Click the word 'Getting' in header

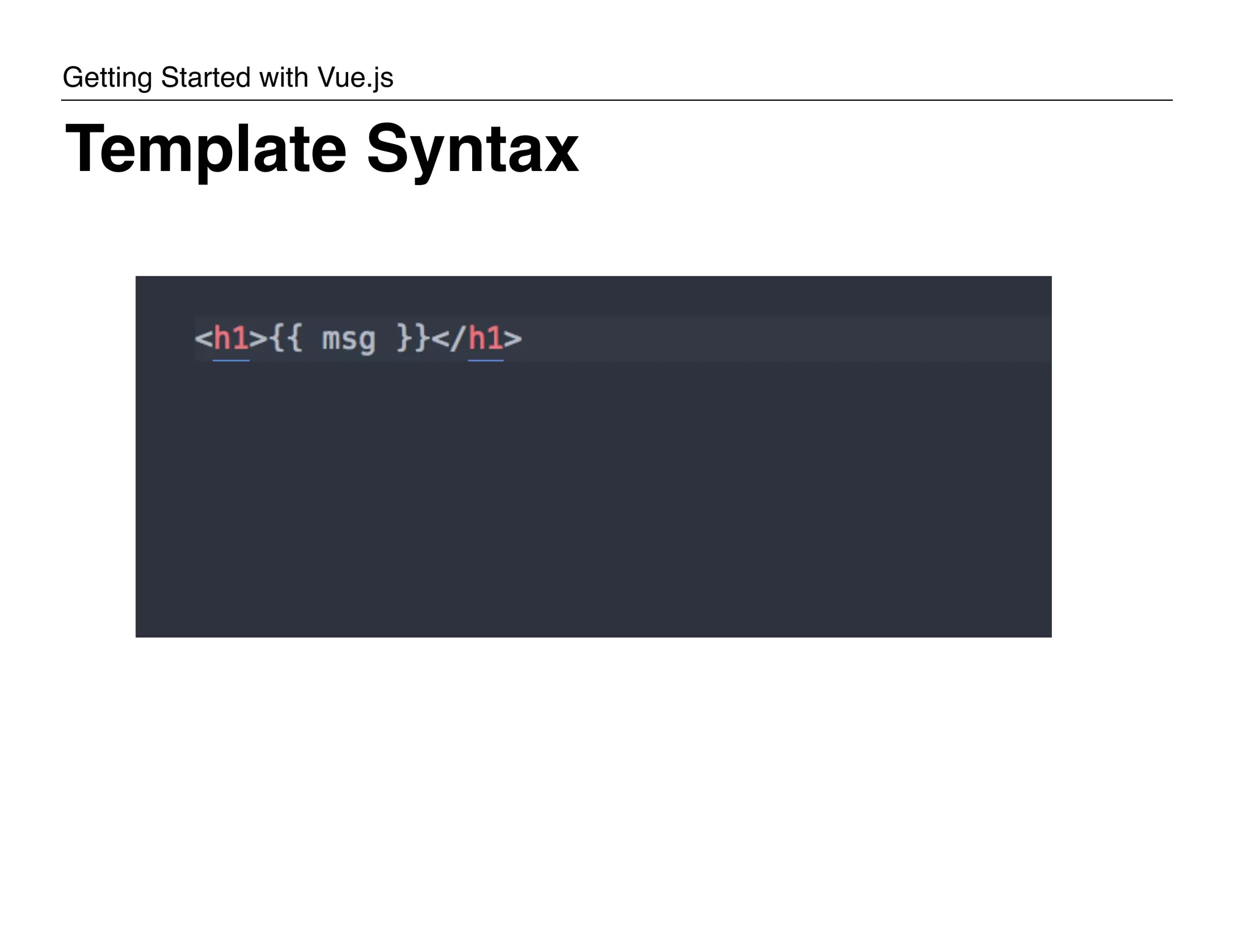coord(107,78)
